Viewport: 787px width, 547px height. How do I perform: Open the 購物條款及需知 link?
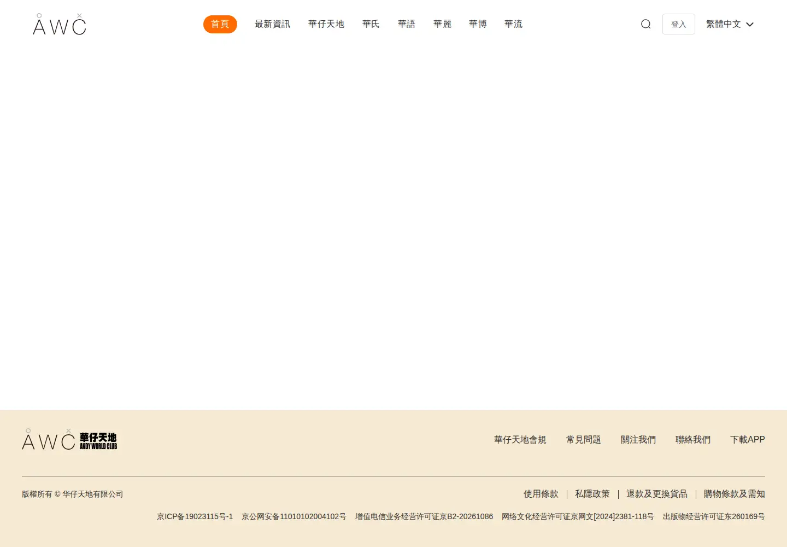[735, 494]
